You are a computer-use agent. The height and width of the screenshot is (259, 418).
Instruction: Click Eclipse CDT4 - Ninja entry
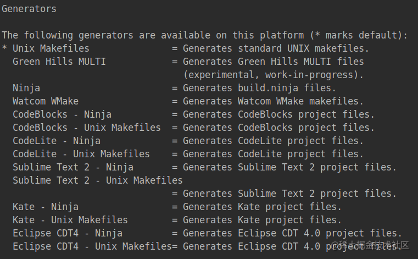(x=68, y=233)
